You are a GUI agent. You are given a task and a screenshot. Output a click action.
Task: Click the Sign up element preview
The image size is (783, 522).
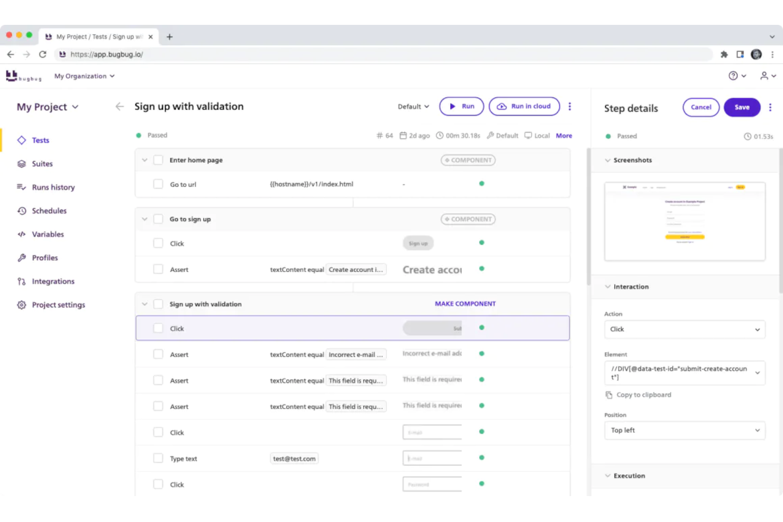[x=418, y=243]
